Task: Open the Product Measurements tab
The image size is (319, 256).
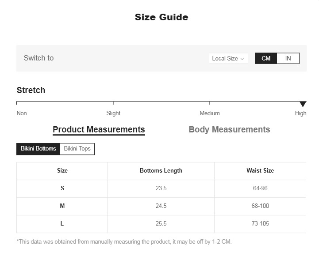Action: [x=99, y=129]
